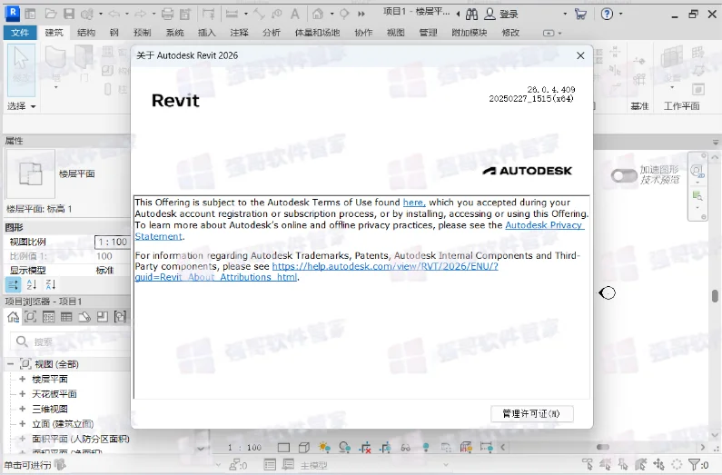Image resolution: width=722 pixels, height=475 pixels.
Task: Click the visual style cube icon
Action: tap(304, 447)
